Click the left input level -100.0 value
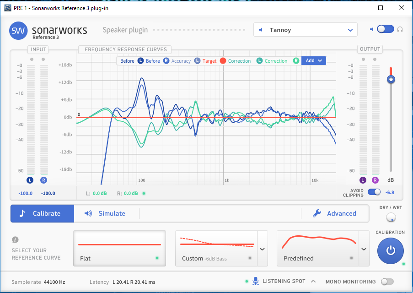 26,193
